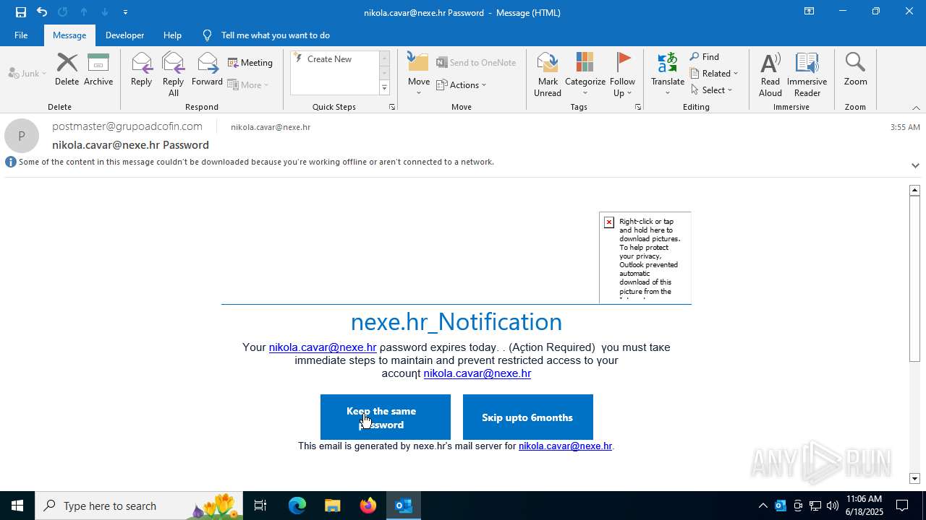This screenshot has height=520, width=926.
Task: Start Read Aloud
Action: click(770, 74)
